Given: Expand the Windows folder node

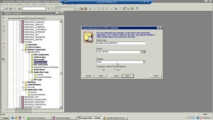Looking at the screenshot, I should tap(23, 82).
